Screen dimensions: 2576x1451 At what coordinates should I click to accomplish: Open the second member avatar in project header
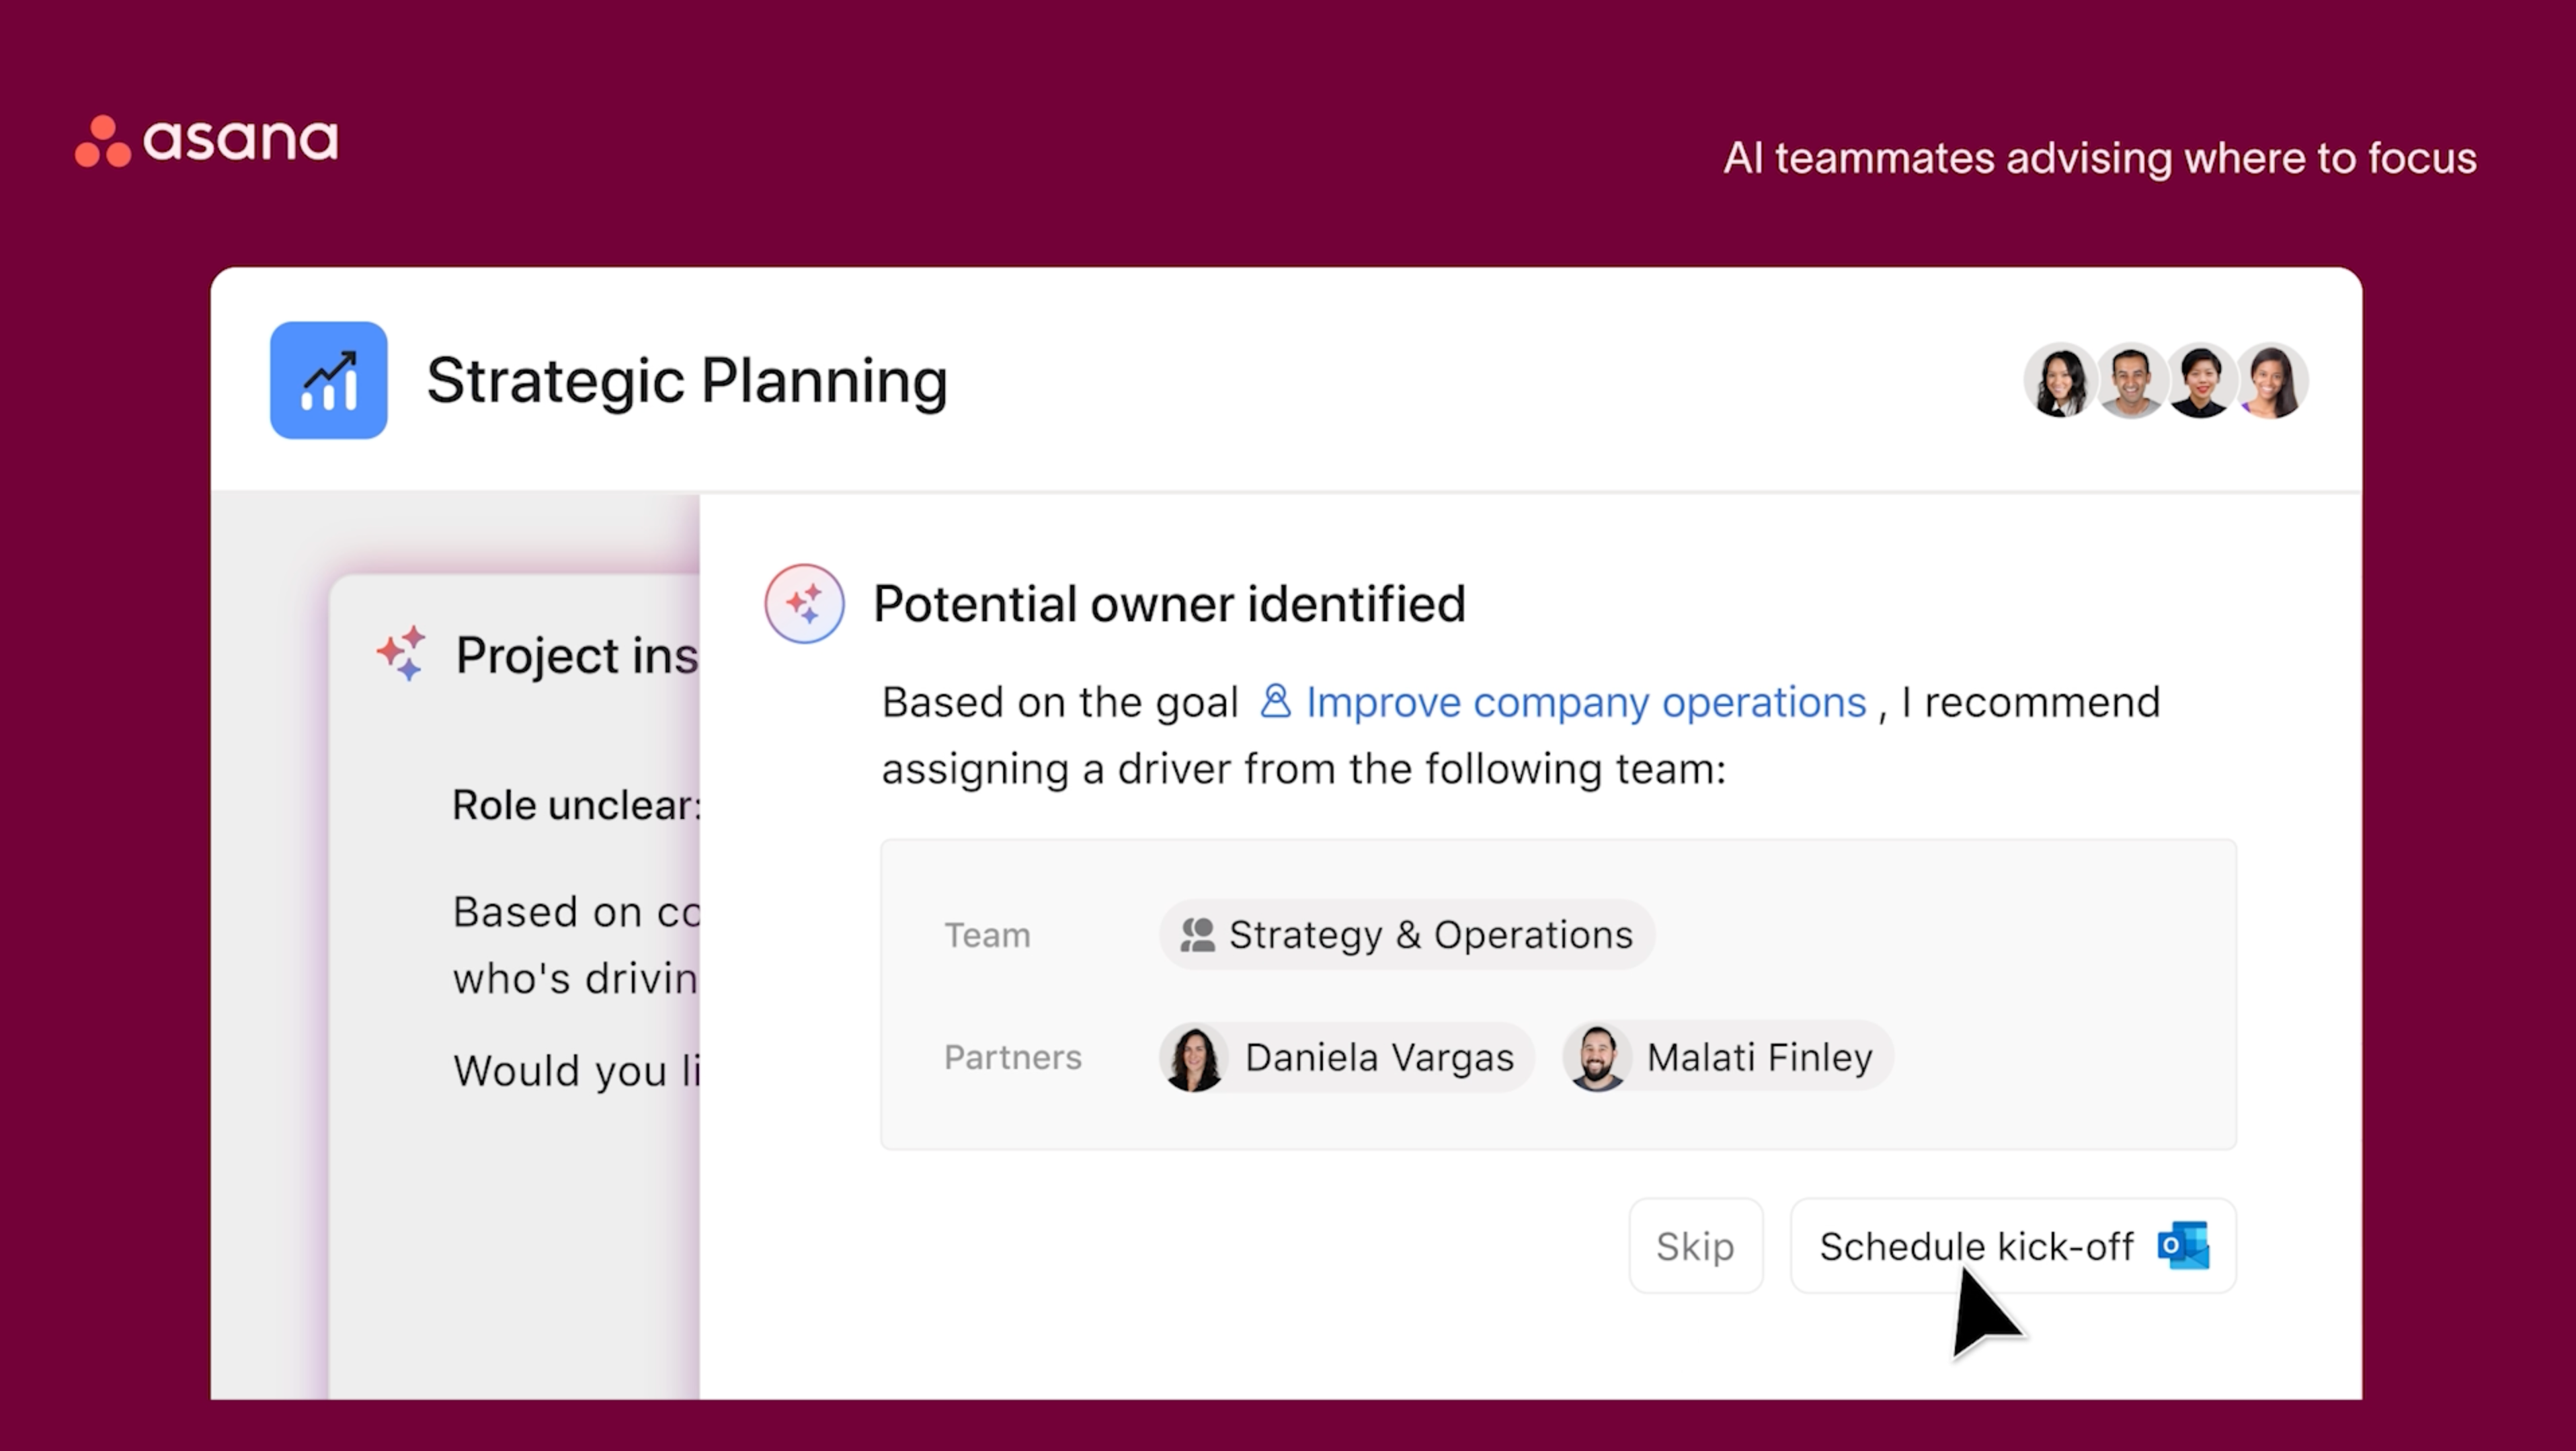click(2131, 381)
